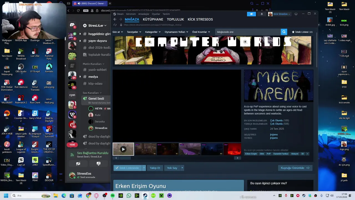This screenshot has height=200, width=355.
Task: Open the Göz at dropdown
Action: pyautogui.click(x=118, y=32)
